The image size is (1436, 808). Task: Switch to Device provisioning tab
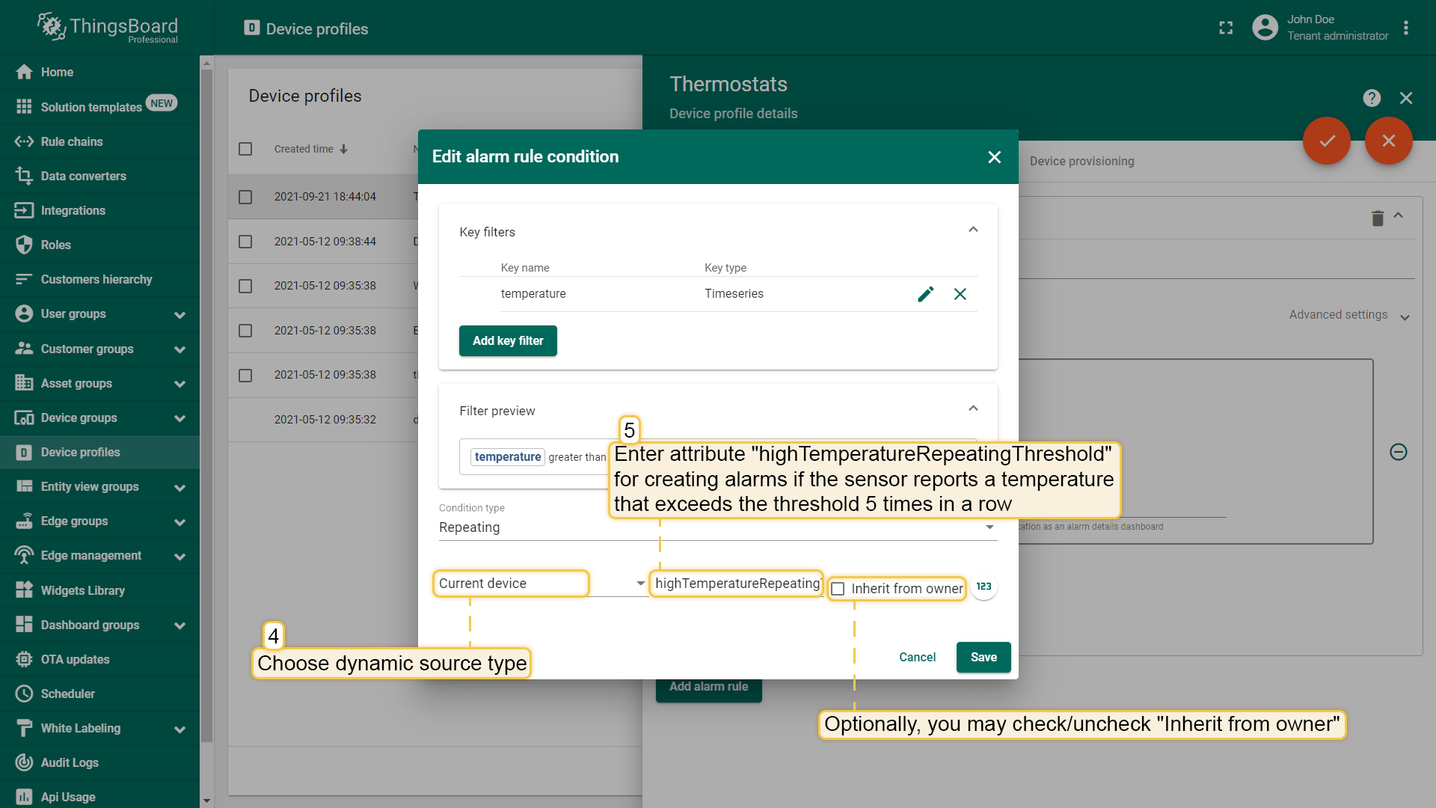1081,161
